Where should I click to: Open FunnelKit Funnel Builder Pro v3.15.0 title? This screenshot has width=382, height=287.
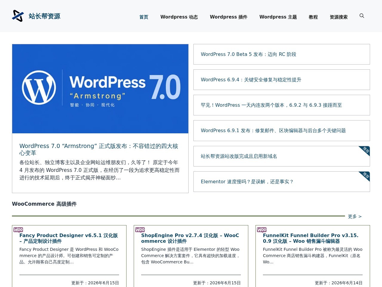pos(311,238)
